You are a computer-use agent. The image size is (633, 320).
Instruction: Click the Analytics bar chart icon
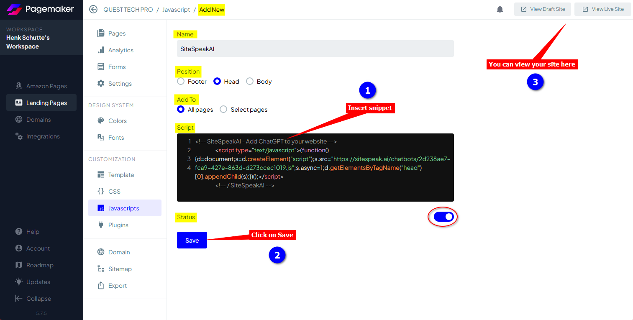coord(101,50)
